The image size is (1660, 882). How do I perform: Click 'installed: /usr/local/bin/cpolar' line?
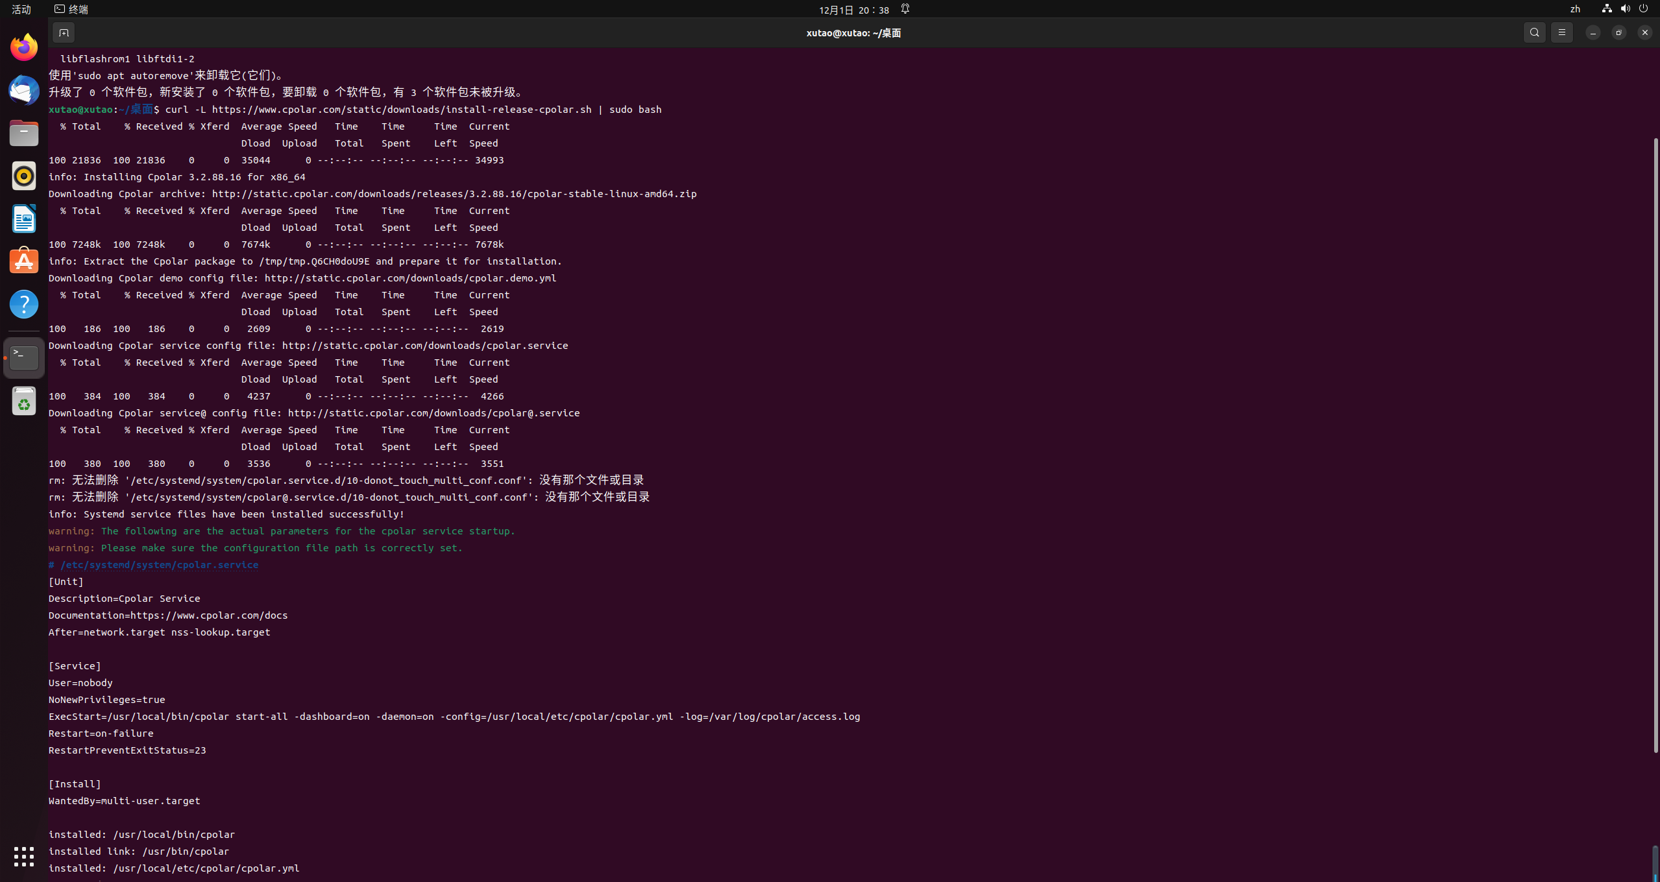coord(141,835)
